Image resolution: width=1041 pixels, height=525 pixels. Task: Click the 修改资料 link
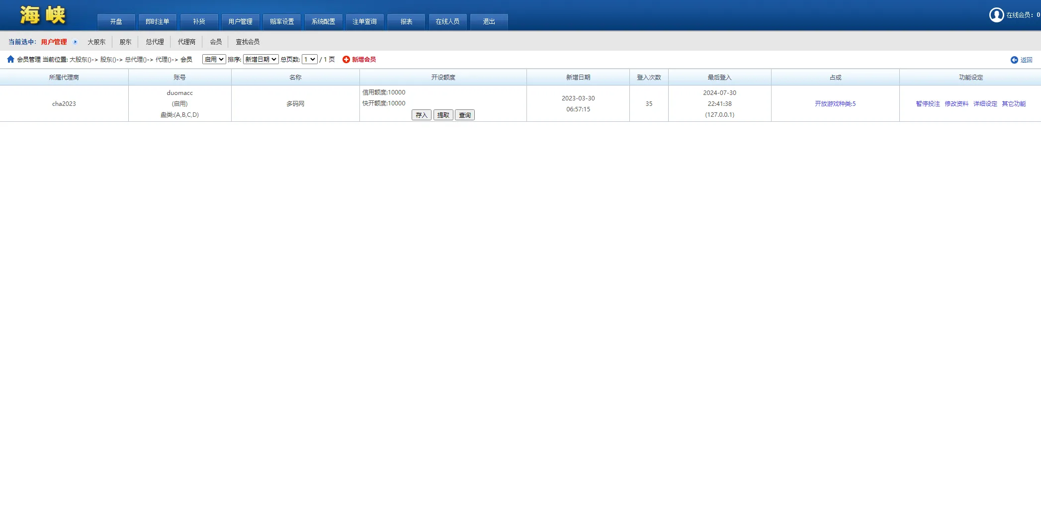(956, 104)
